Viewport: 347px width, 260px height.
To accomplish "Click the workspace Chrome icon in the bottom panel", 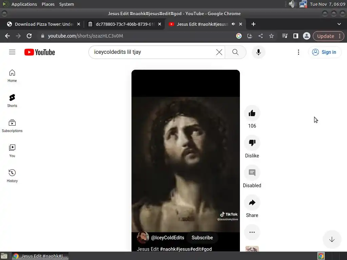I will pyautogui.click(x=321, y=256).
